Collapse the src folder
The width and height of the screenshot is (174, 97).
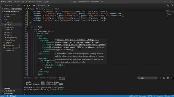(7, 19)
